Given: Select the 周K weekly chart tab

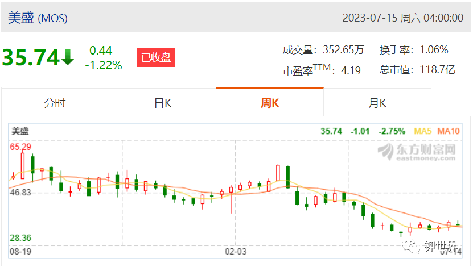Looking at the screenshot, I should [x=270, y=103].
